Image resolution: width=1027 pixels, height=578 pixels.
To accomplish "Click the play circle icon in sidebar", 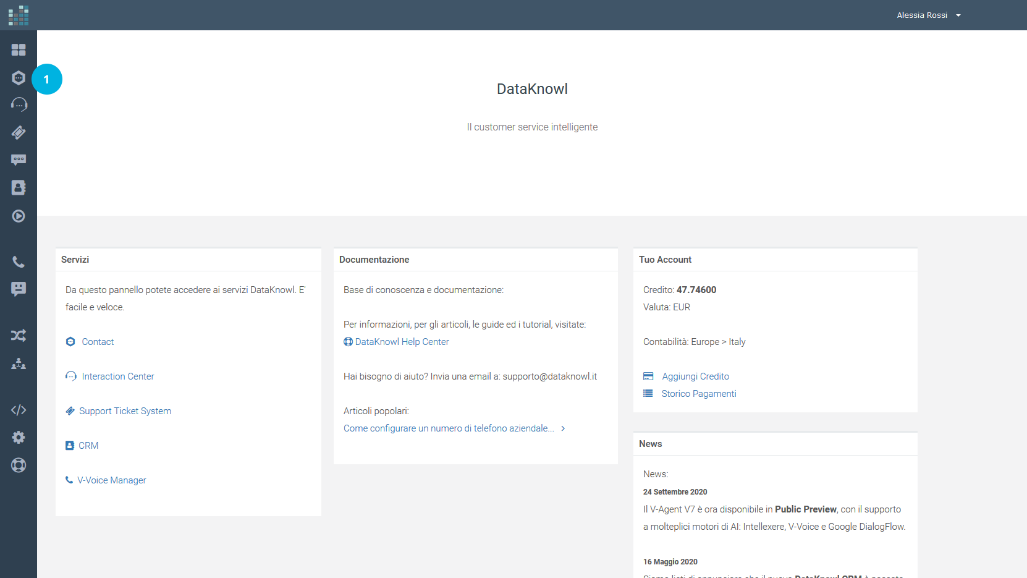I will click(x=19, y=216).
